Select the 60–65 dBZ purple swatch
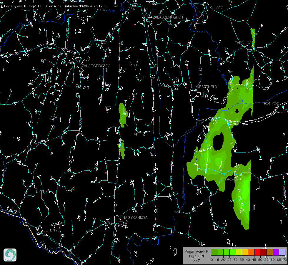 coord(276,252)
